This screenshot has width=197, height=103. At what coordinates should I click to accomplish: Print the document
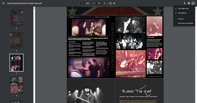(189, 3)
